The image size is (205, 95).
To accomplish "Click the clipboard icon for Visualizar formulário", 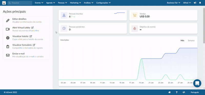I will (x=8, y=47).
